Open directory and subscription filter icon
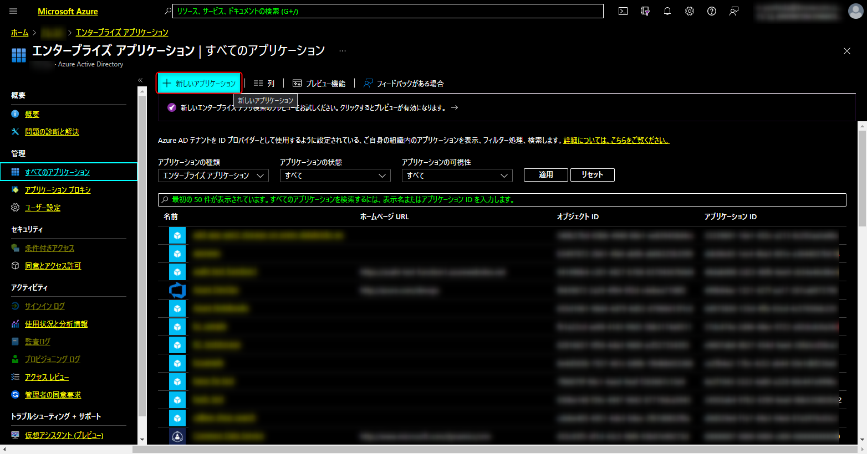Screen dimensions: 867x454 [x=645, y=11]
